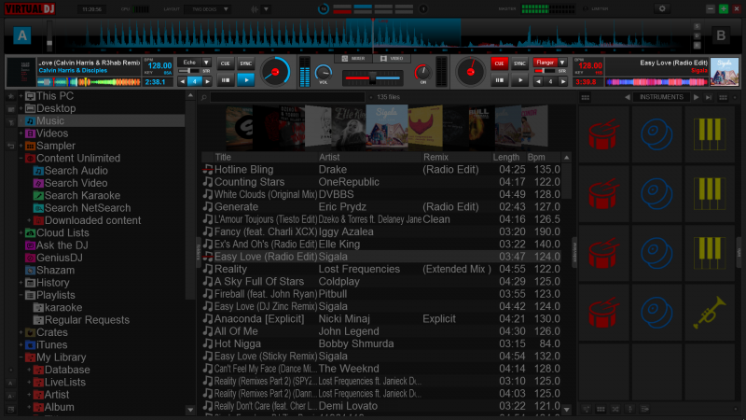
Task: Sort the list by the Artist column
Action: [x=369, y=157]
